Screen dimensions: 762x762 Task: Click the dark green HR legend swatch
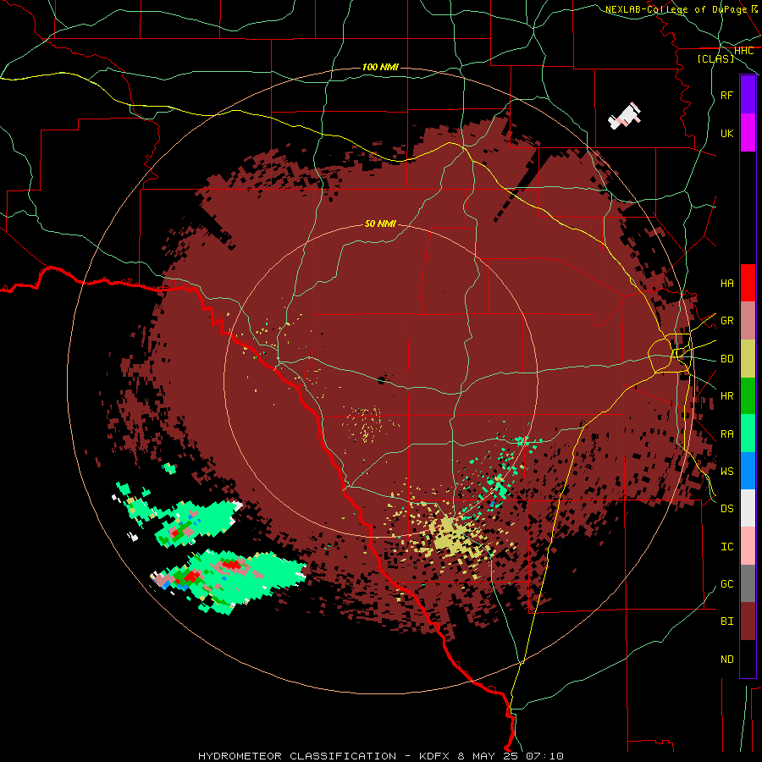748,396
